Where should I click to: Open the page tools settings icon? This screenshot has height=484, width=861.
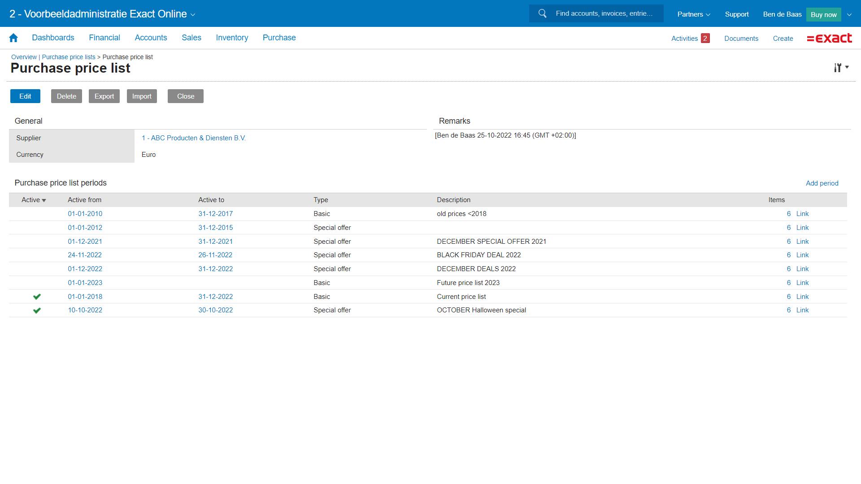(x=838, y=68)
